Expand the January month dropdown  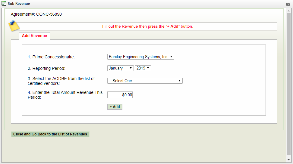120,68
